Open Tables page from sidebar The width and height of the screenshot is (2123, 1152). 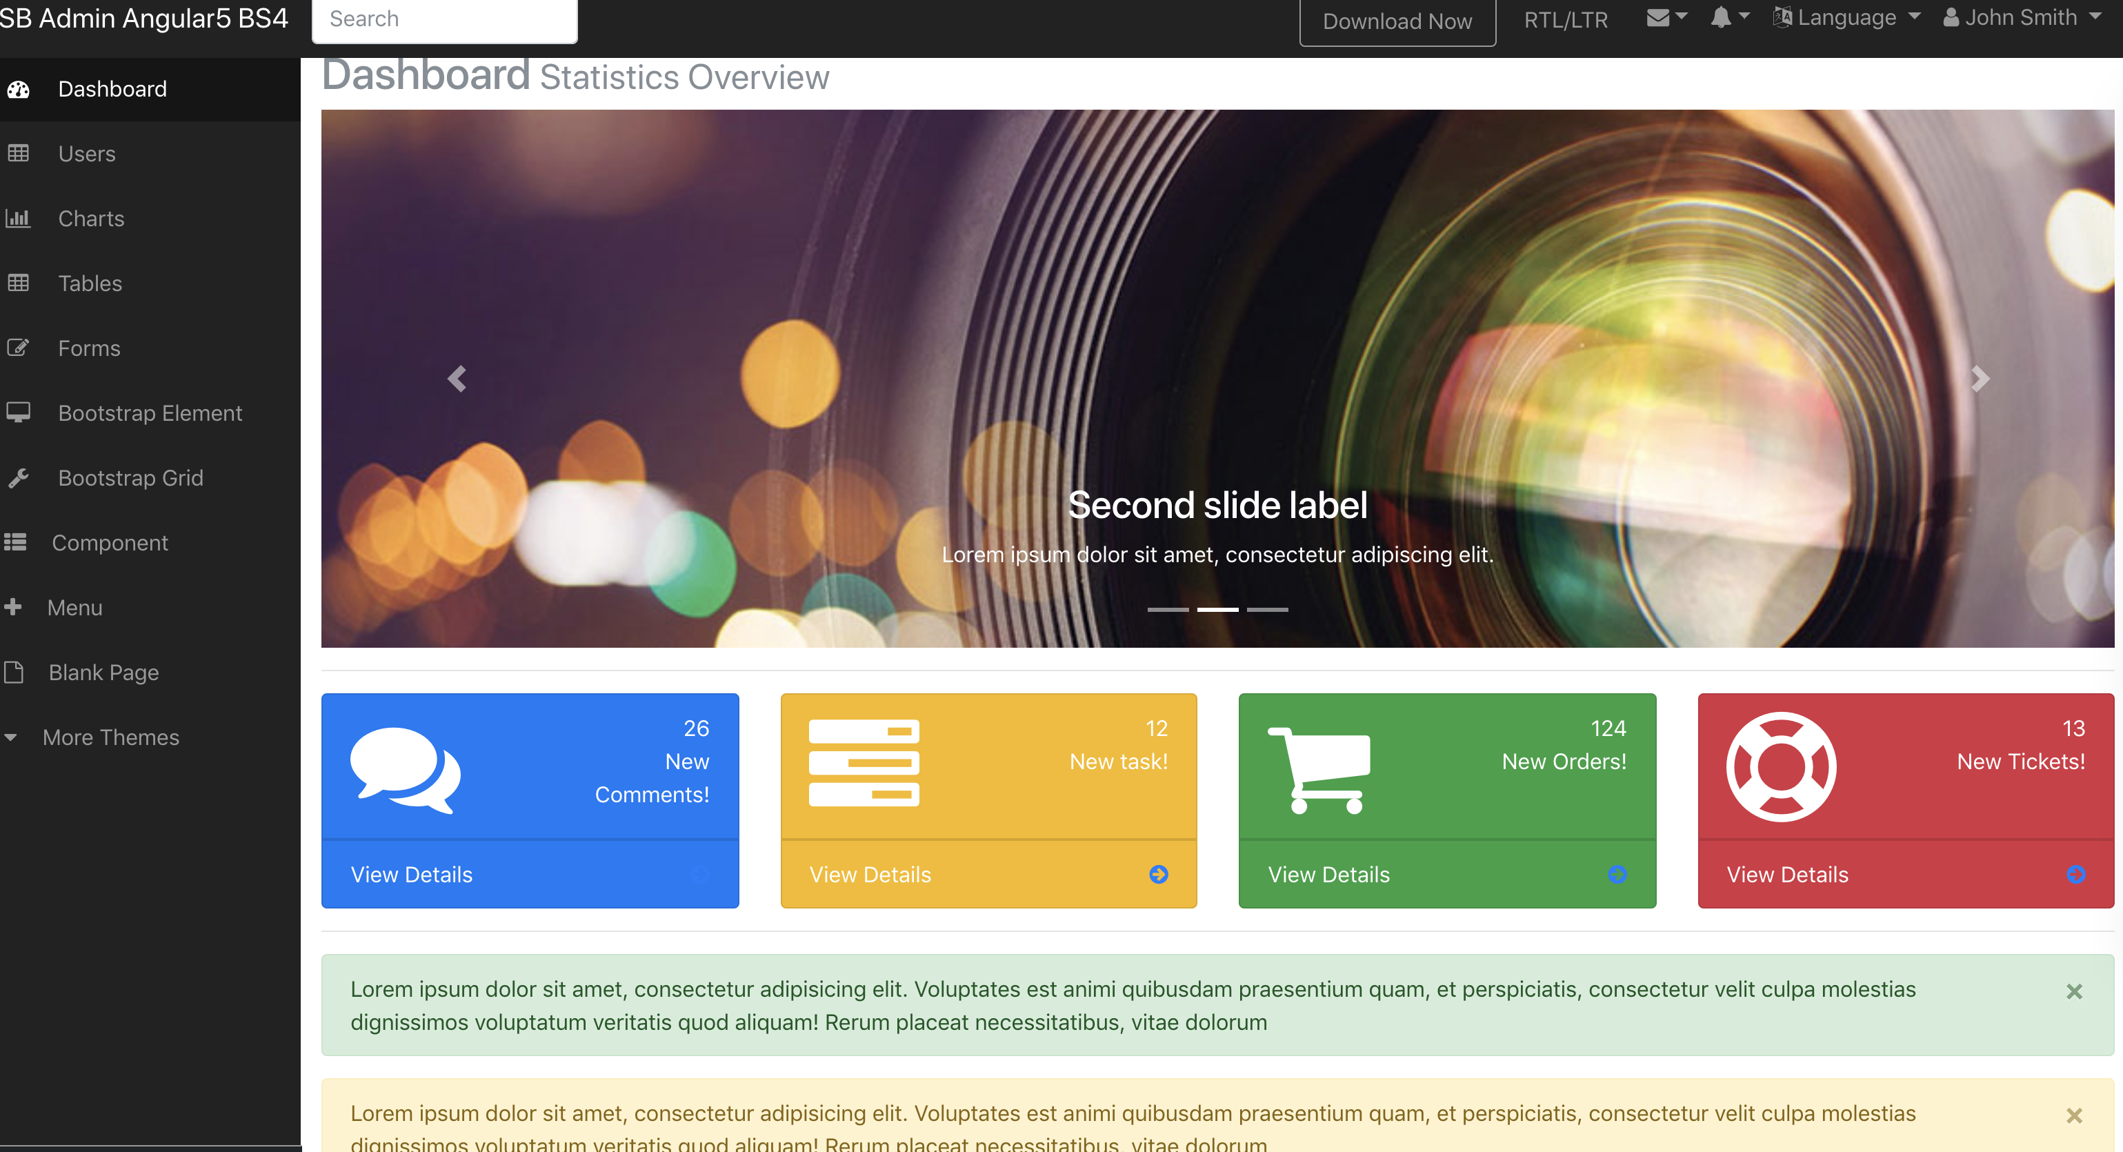tap(90, 284)
